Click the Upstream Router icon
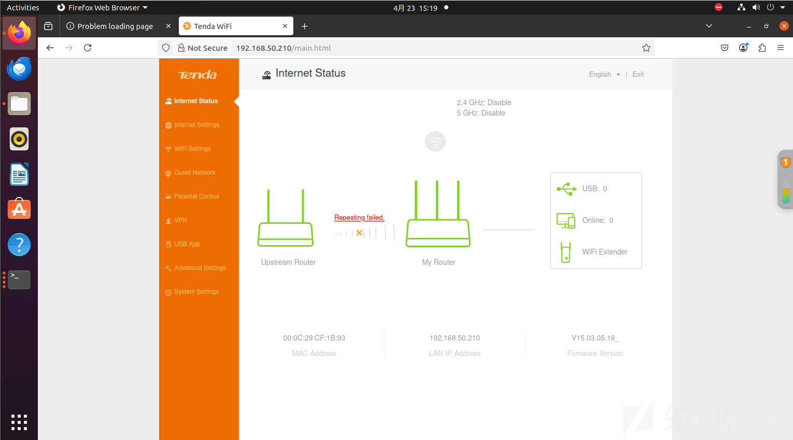The width and height of the screenshot is (793, 440). (286, 218)
